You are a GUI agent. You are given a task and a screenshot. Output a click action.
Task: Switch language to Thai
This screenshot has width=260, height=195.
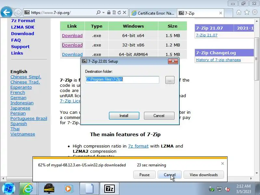click(x=15, y=129)
